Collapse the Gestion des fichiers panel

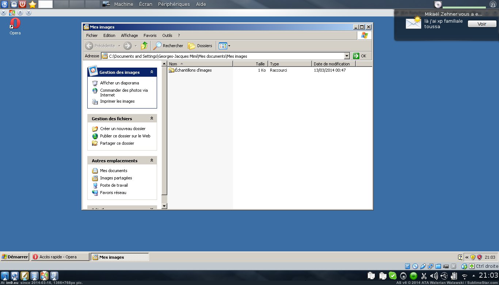coord(152,118)
